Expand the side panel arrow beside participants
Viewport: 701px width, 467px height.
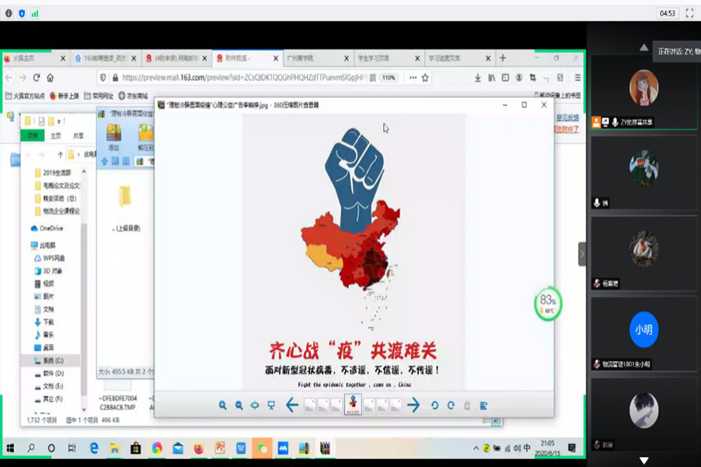pos(582,254)
